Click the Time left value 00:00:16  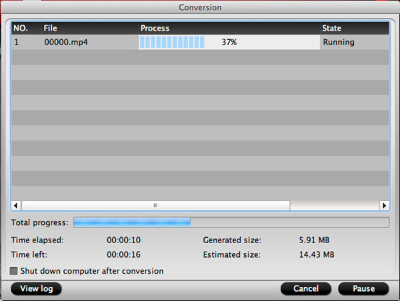[123, 254]
